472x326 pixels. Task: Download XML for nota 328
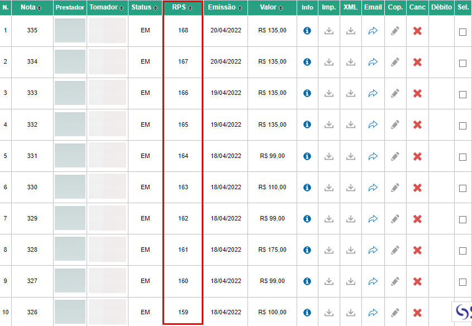[350, 250]
